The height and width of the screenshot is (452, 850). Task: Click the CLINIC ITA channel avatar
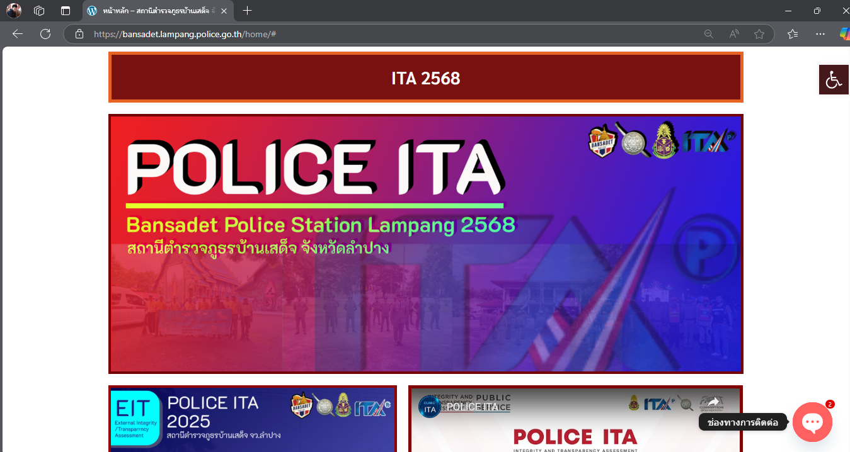[x=430, y=407]
